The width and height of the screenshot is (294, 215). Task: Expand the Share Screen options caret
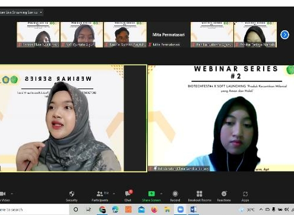pyautogui.click(x=162, y=194)
